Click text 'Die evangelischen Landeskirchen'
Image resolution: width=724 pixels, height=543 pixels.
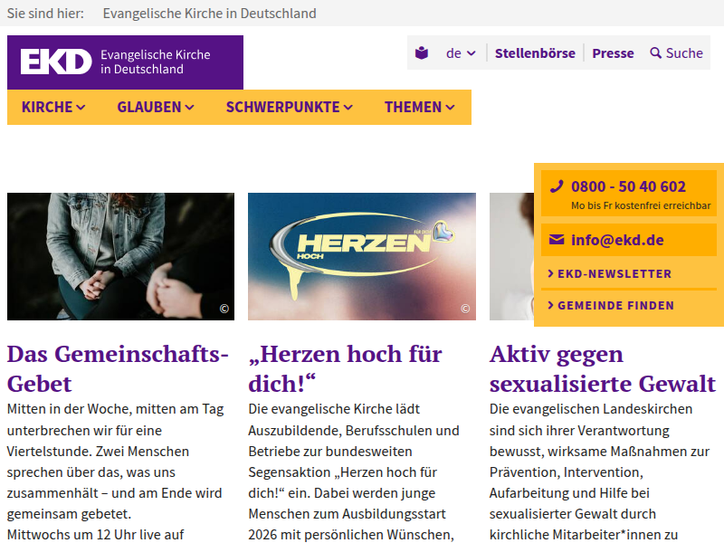[x=591, y=409]
